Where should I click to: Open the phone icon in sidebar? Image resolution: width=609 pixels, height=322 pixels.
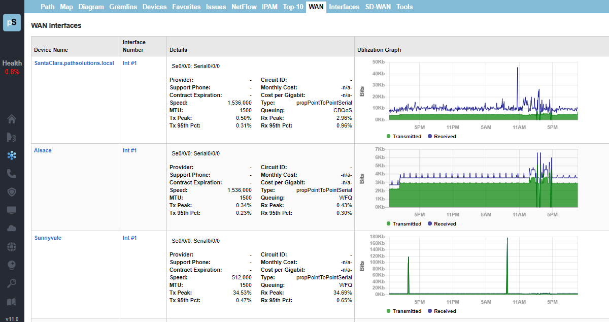(12, 174)
